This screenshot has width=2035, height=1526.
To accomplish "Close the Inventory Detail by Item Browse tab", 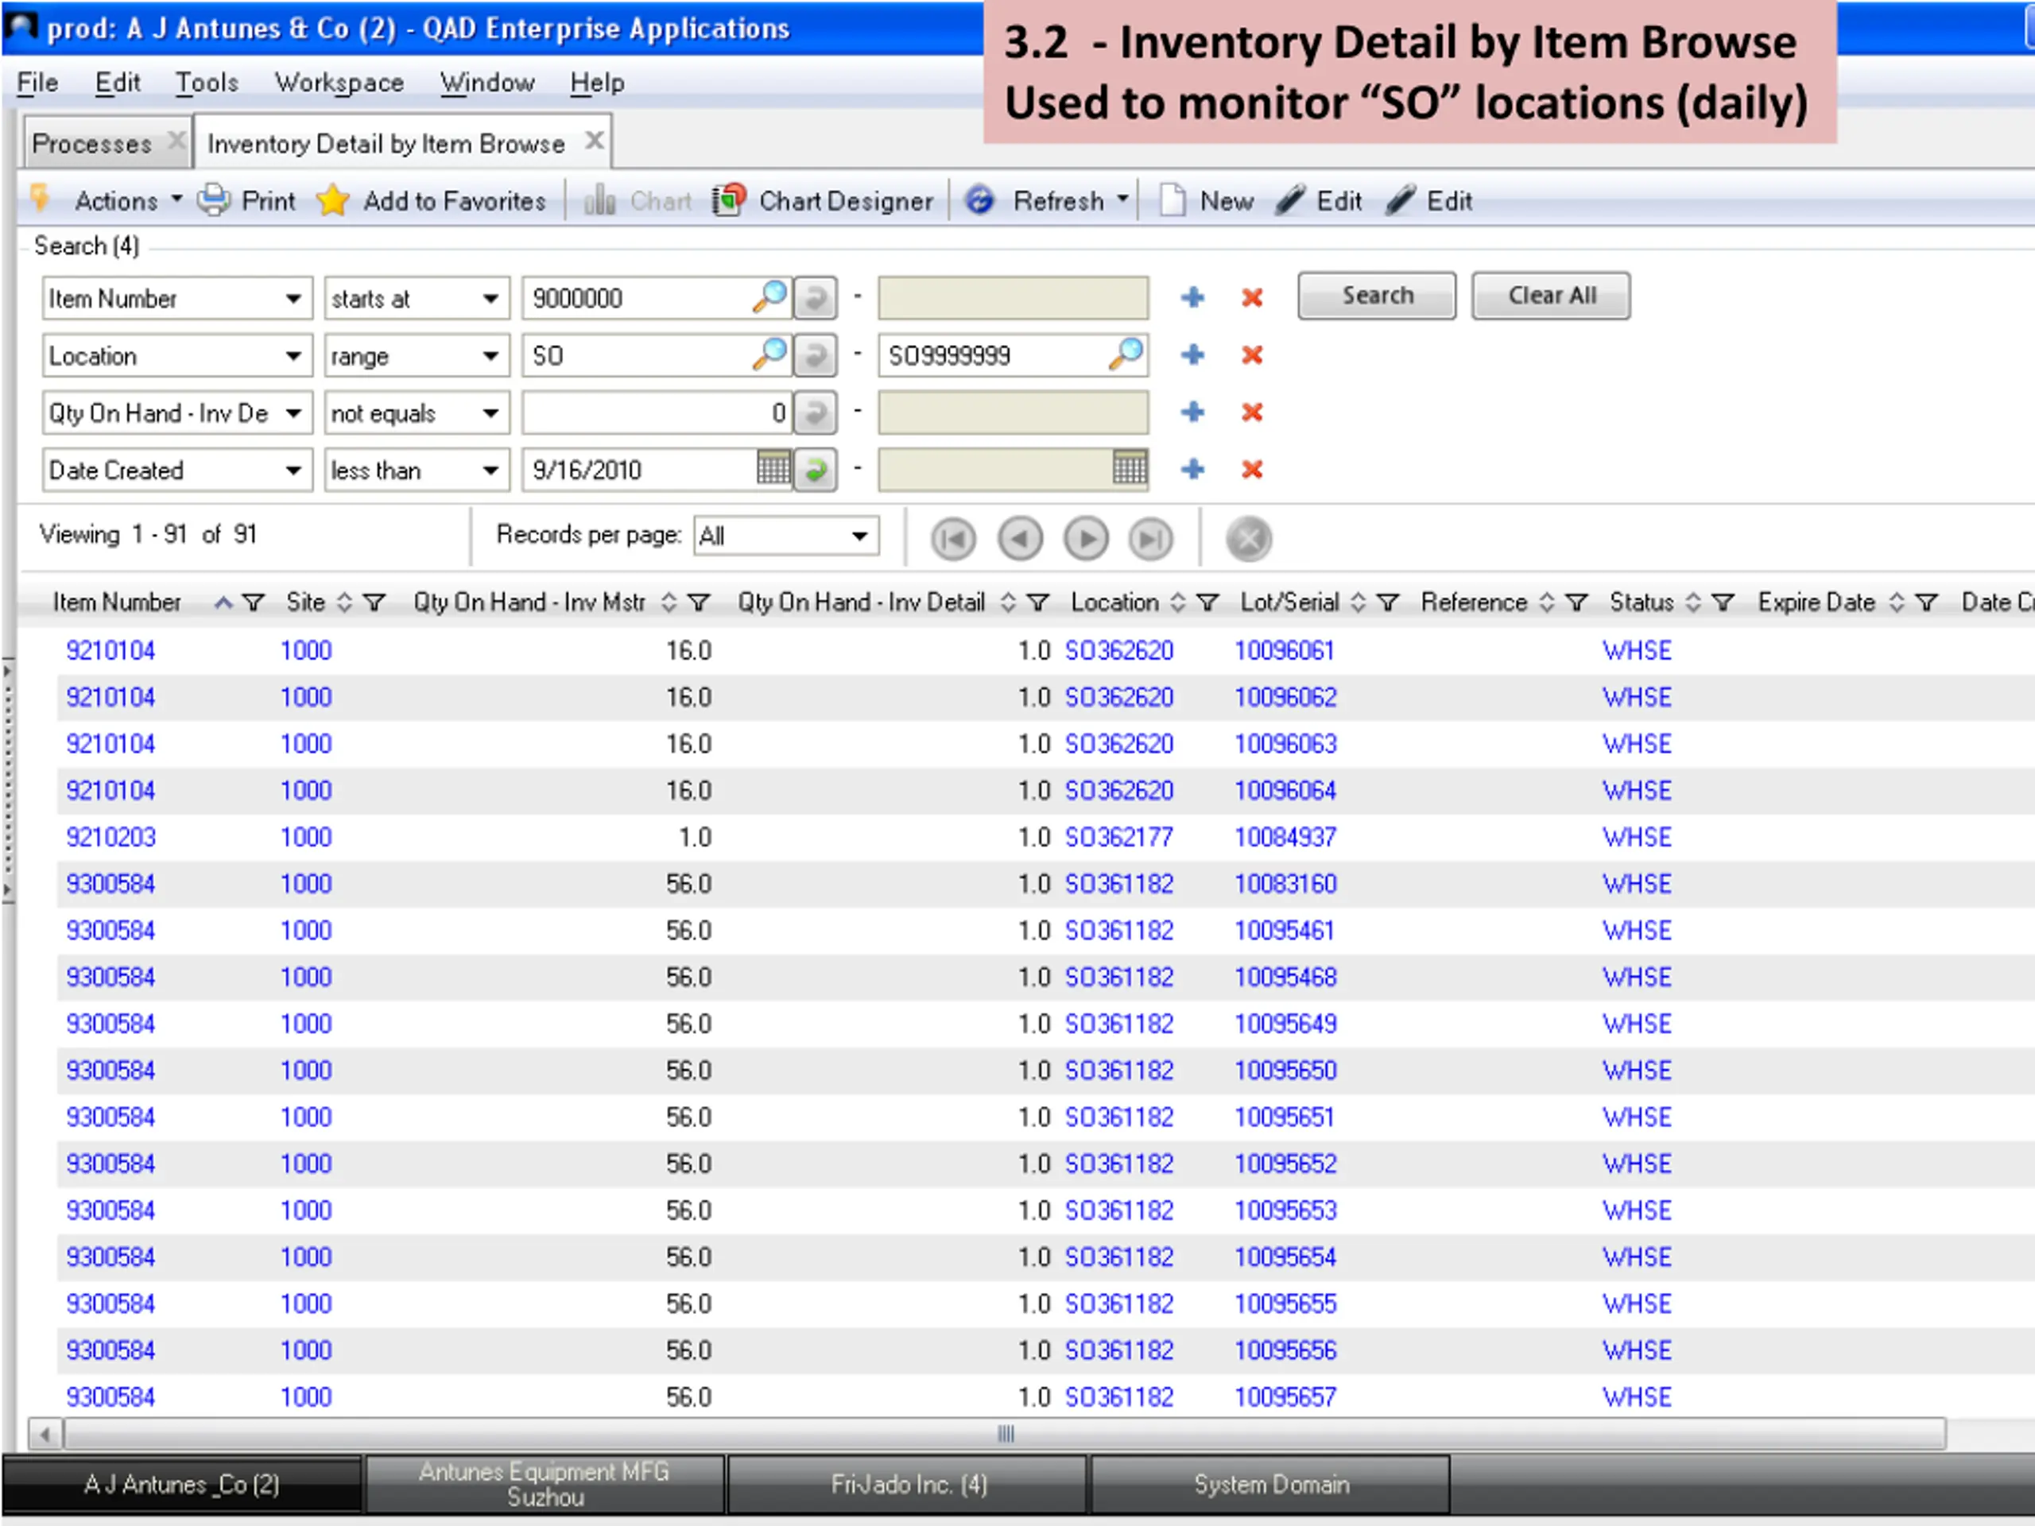I will (595, 141).
